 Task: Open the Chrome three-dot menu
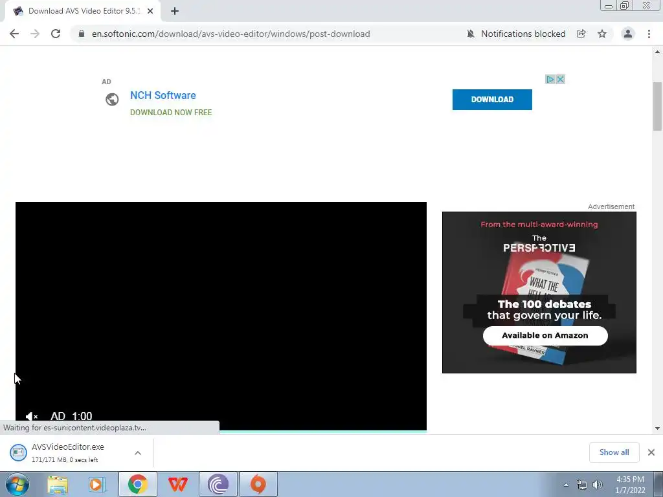click(649, 34)
